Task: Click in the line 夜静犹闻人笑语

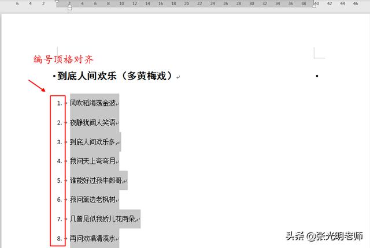Action: click(x=92, y=123)
